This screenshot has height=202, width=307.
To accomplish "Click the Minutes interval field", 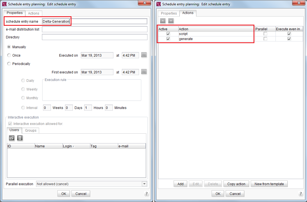I will coord(109,108).
